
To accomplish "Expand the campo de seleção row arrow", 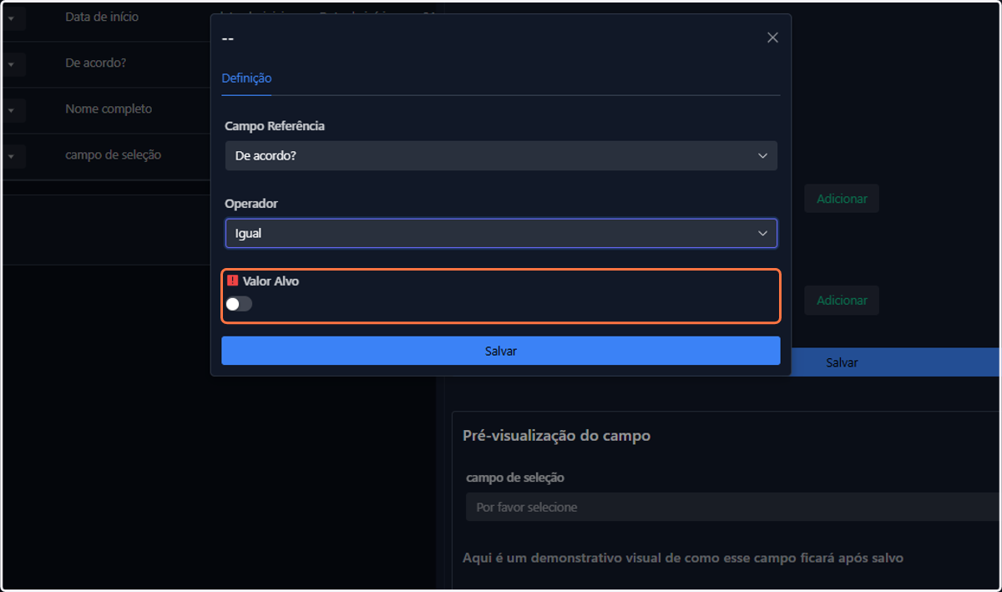I will [13, 156].
